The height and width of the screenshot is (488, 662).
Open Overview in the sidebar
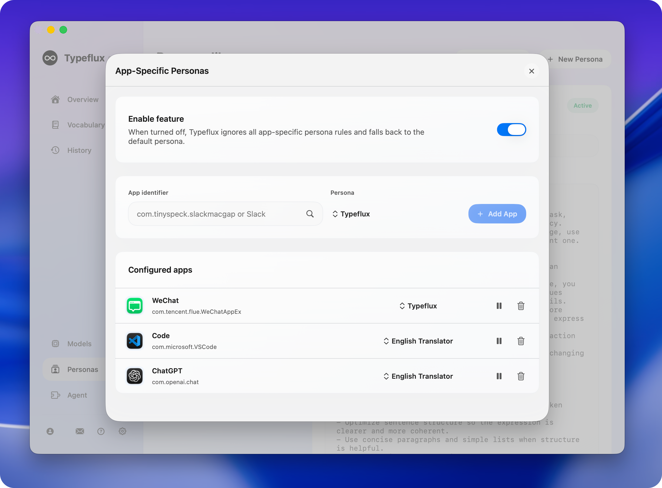[74, 100]
